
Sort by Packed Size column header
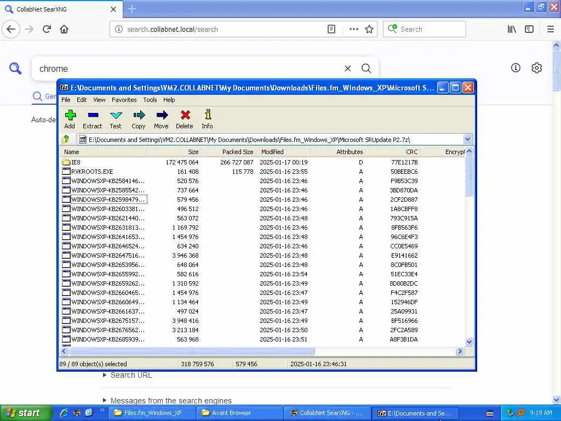point(229,152)
